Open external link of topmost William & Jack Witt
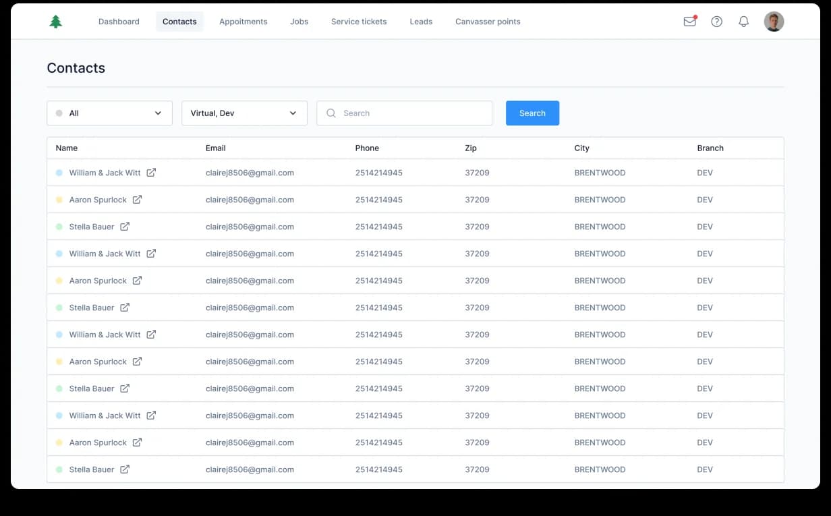Screen dimensions: 831x516 (x=151, y=173)
